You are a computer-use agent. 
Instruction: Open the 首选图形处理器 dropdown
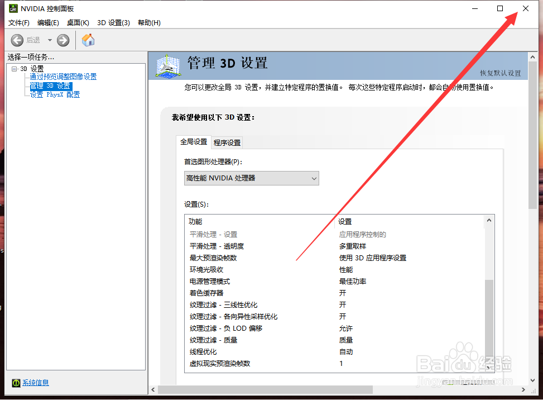coord(252,178)
